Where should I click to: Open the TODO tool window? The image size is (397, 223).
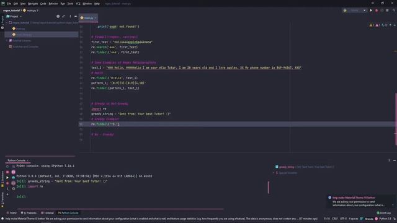point(11,213)
